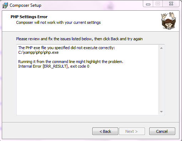Click the empty area inside the error message box
Viewport: 182px width, 141px height.
point(88,92)
